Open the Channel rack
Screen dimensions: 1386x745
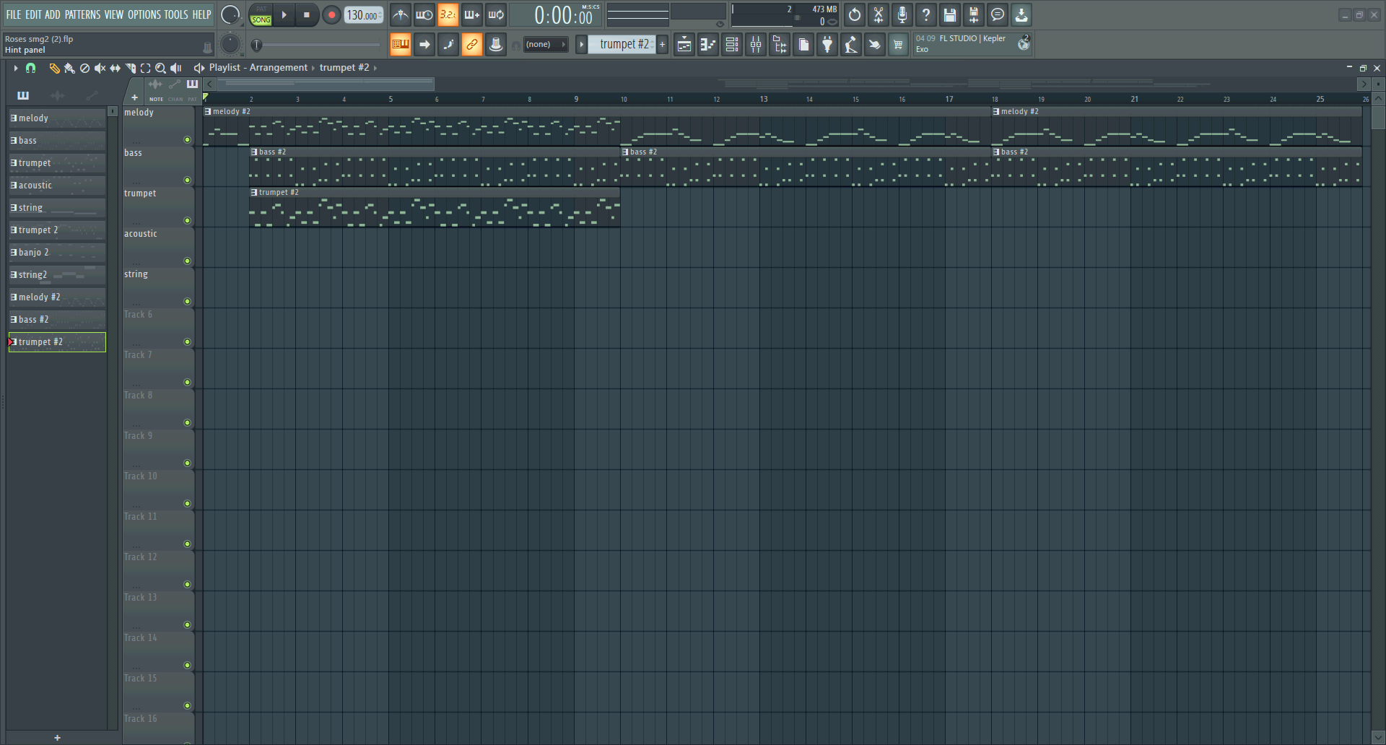(x=732, y=45)
